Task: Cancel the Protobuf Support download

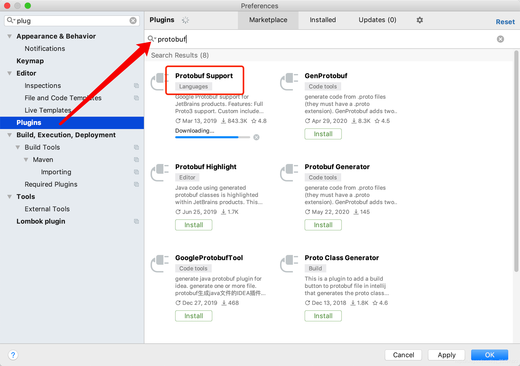Action: [256, 137]
